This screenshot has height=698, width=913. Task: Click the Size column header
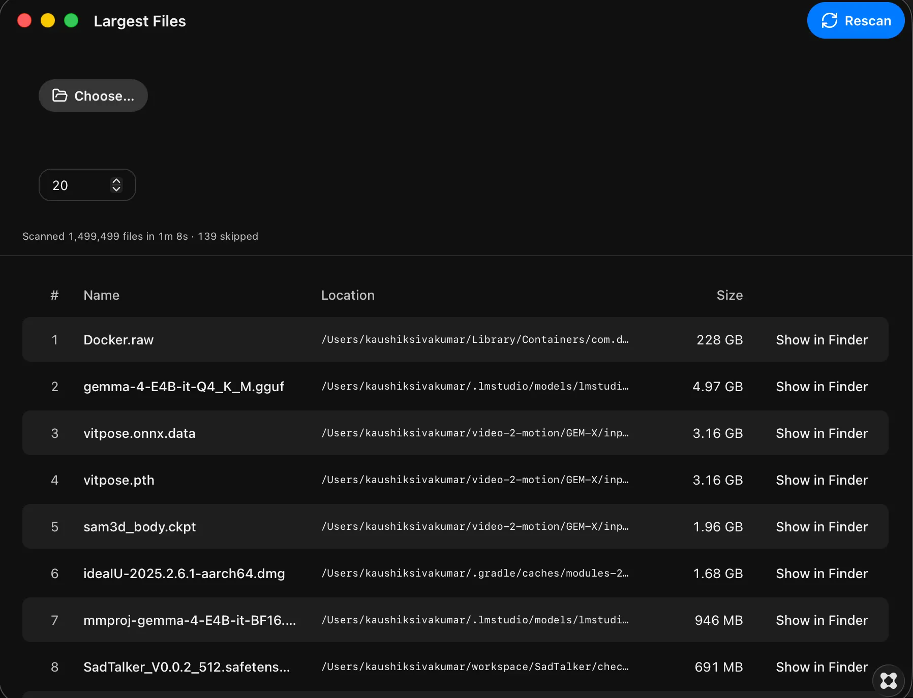(x=729, y=295)
